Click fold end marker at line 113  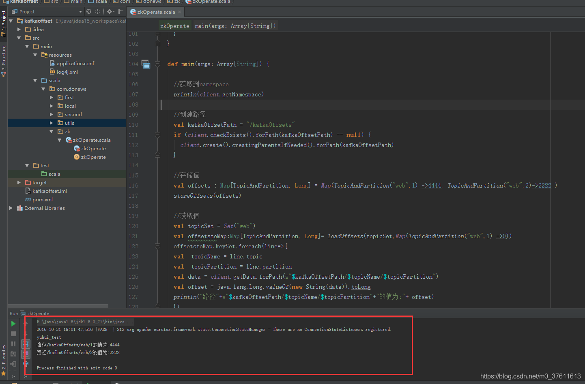tap(157, 155)
